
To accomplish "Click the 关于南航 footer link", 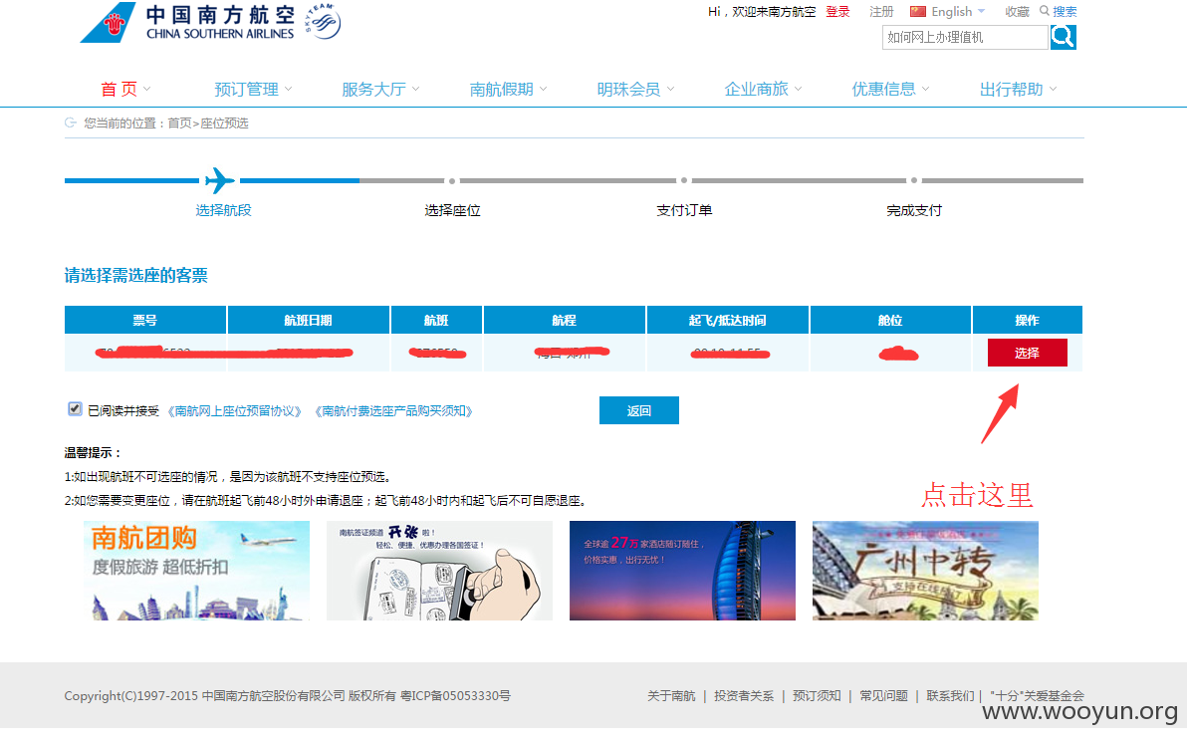I will (671, 695).
